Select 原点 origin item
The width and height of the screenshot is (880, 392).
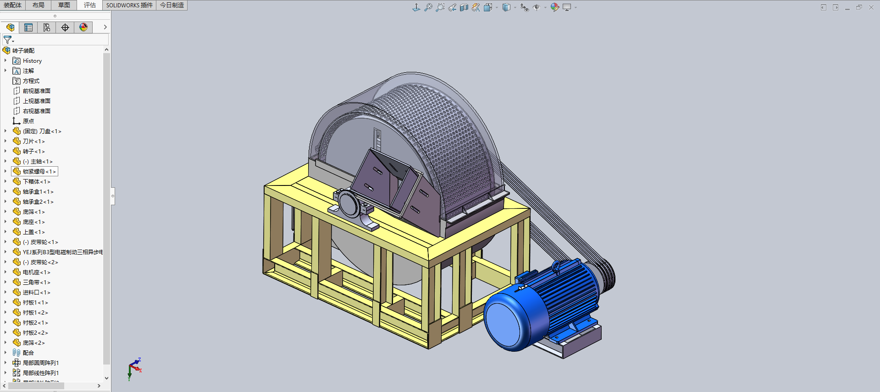click(x=28, y=121)
